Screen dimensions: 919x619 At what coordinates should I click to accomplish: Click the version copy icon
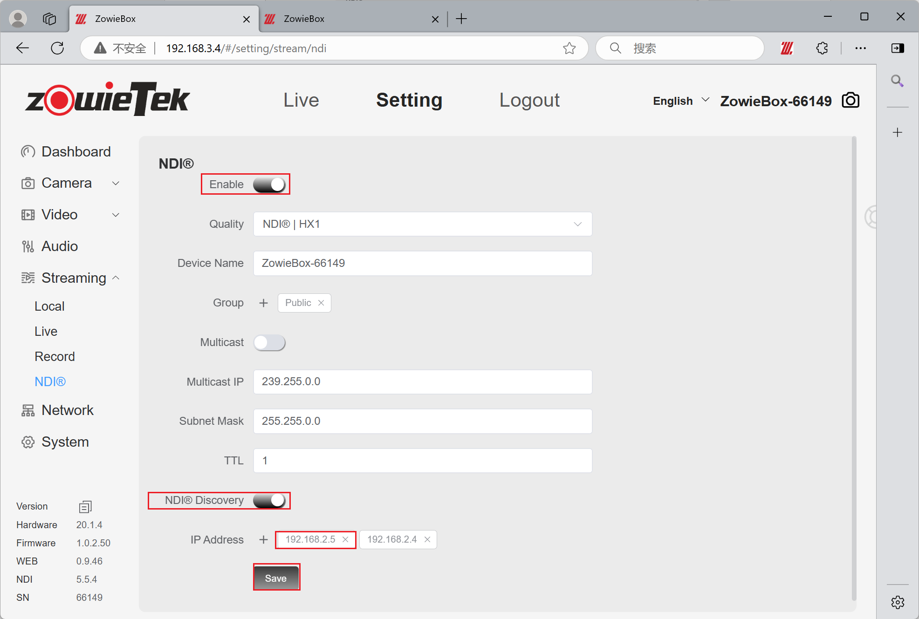(85, 506)
